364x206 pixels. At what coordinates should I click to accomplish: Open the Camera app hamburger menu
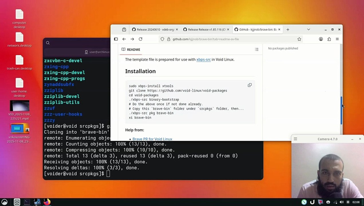coord(295,139)
